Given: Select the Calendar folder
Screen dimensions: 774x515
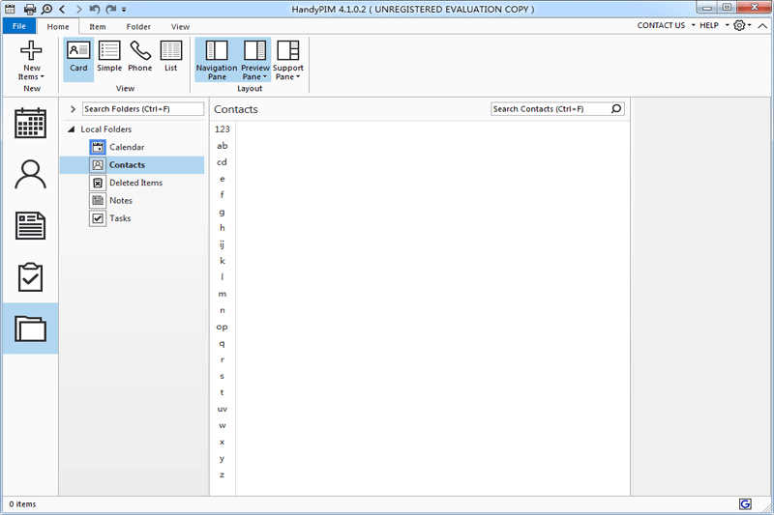Looking at the screenshot, I should [127, 147].
